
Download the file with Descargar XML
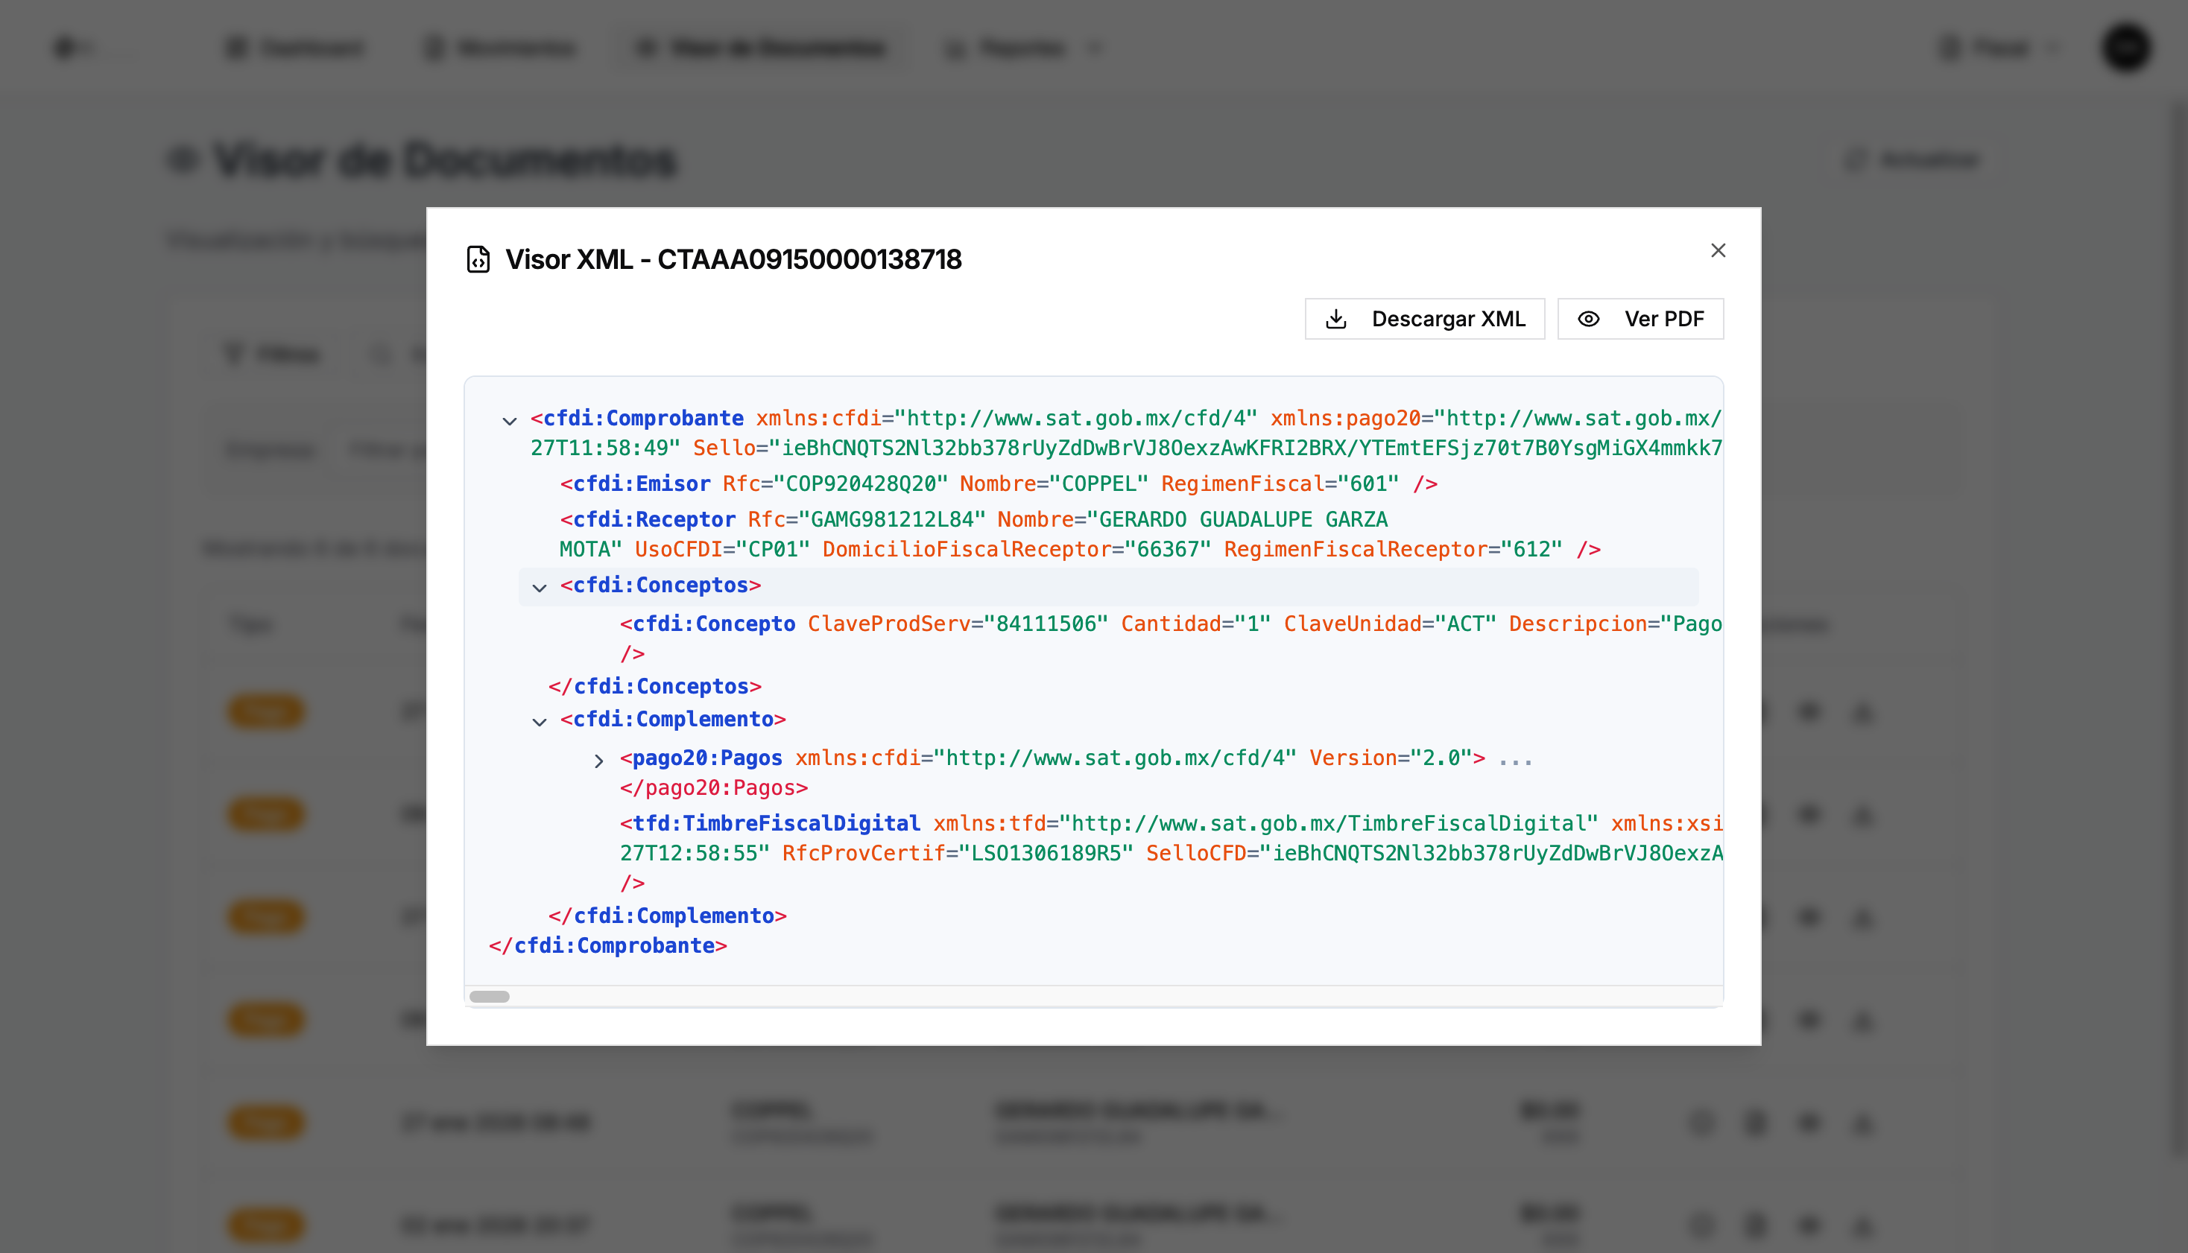point(1425,320)
